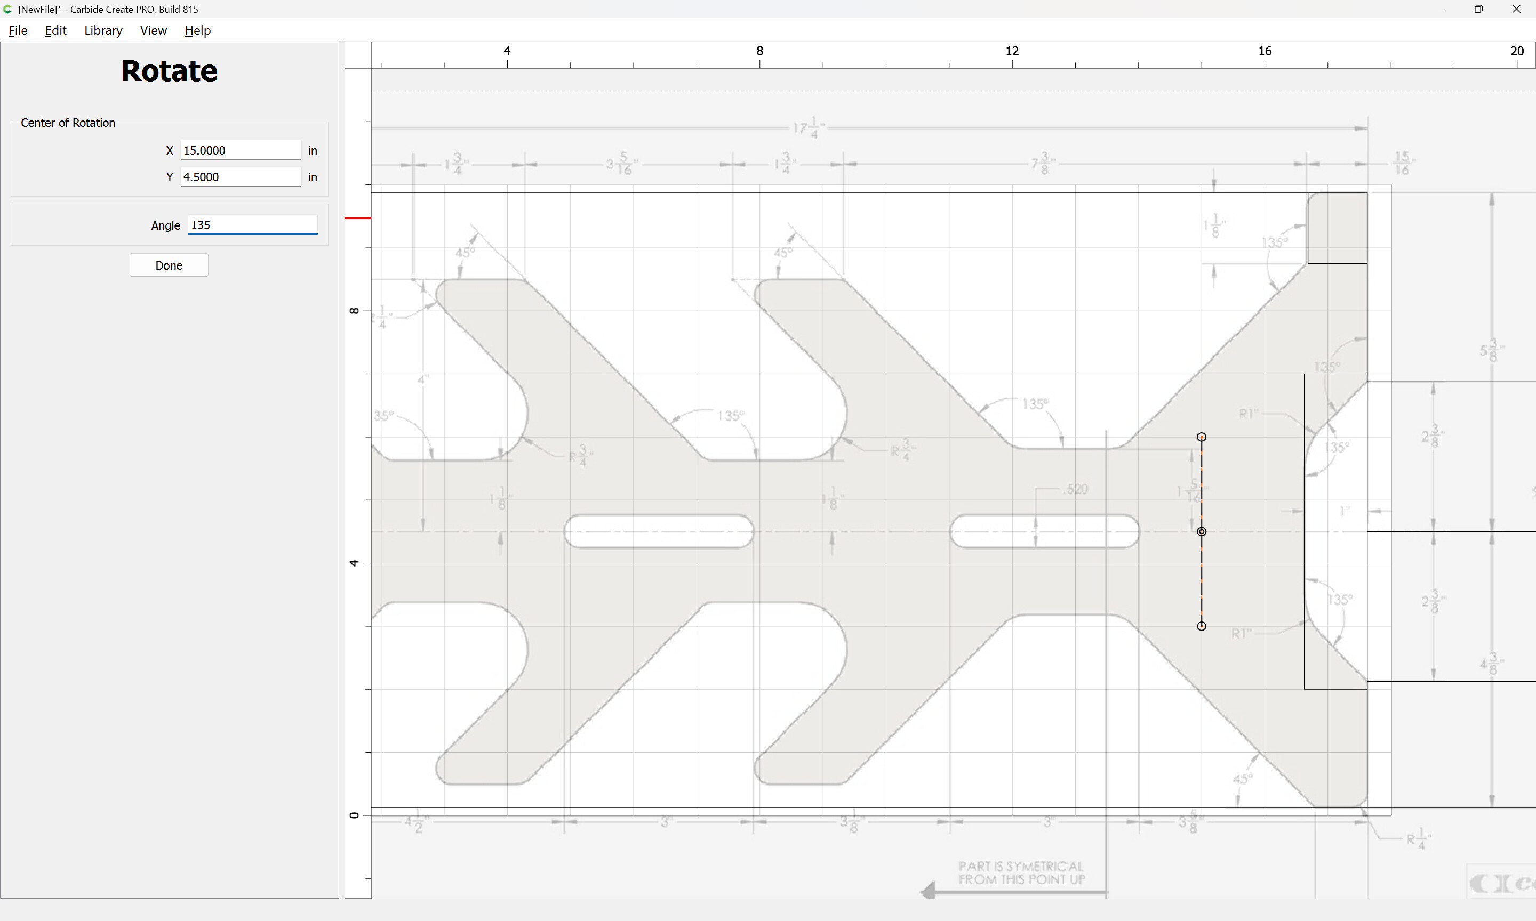Screen dimensions: 1536x921
Task: Click the red position marker on vertical ruler
Action: pyautogui.click(x=358, y=218)
